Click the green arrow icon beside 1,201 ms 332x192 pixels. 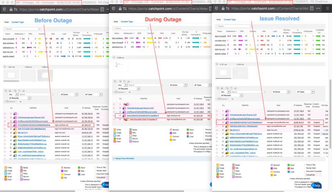click(5, 67)
